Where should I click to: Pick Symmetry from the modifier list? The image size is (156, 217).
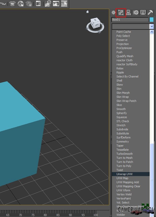[123, 142]
